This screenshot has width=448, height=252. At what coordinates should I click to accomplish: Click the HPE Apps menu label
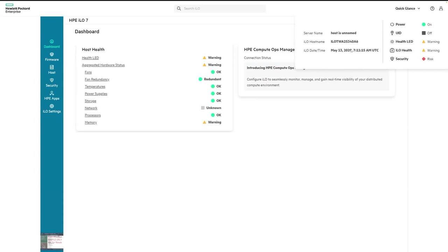click(x=52, y=98)
